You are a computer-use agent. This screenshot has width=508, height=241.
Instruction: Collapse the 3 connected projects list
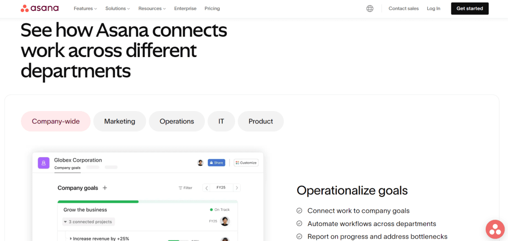tap(88, 222)
